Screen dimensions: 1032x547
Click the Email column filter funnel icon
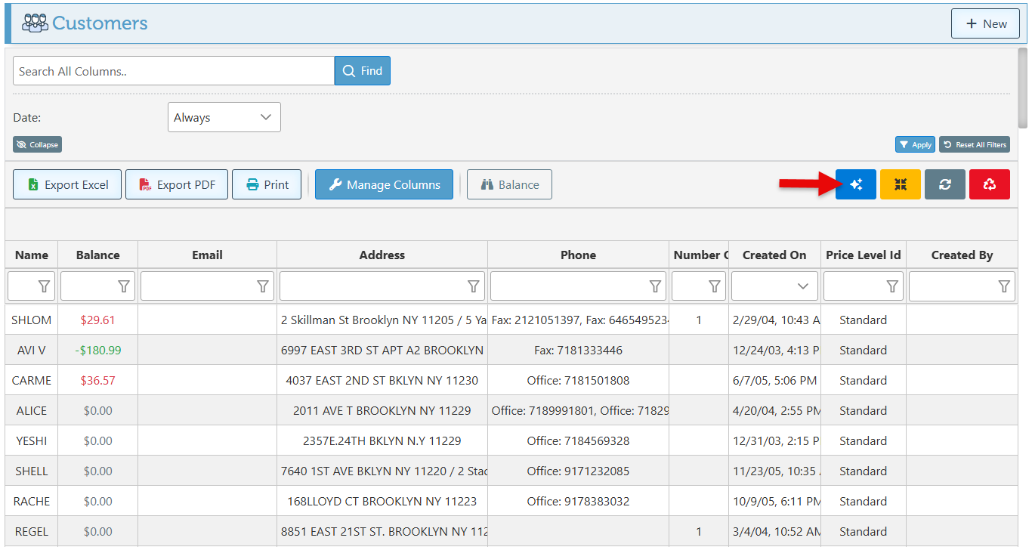[x=263, y=286]
